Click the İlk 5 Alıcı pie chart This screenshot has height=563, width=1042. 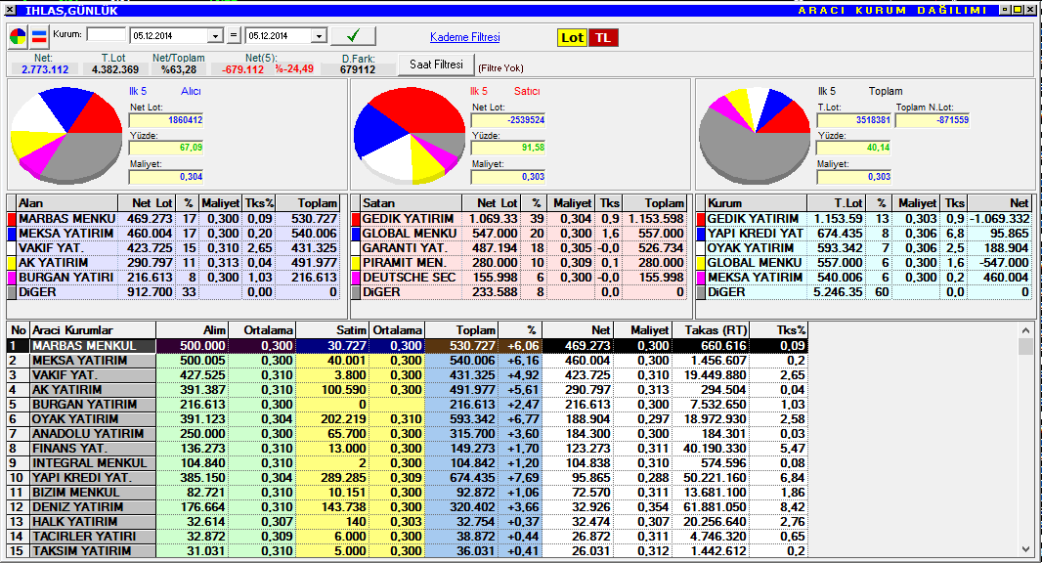click(x=65, y=135)
